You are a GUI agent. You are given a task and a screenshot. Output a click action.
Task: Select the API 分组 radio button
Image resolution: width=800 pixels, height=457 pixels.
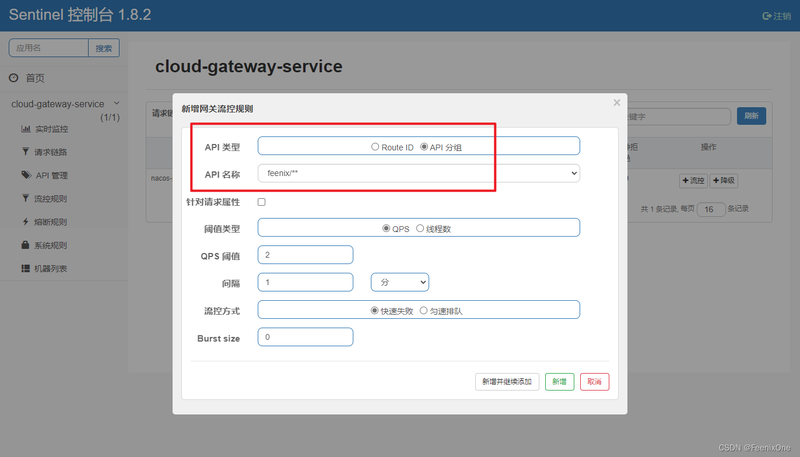pyautogui.click(x=424, y=147)
